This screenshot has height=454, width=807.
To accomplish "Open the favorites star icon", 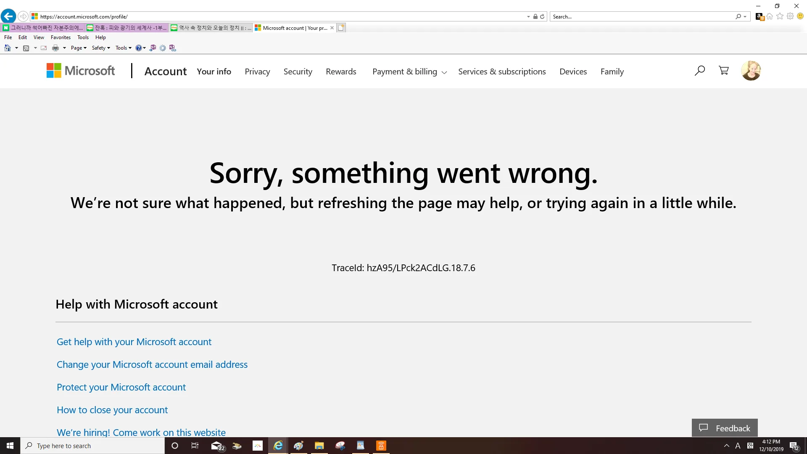I will [x=780, y=16].
